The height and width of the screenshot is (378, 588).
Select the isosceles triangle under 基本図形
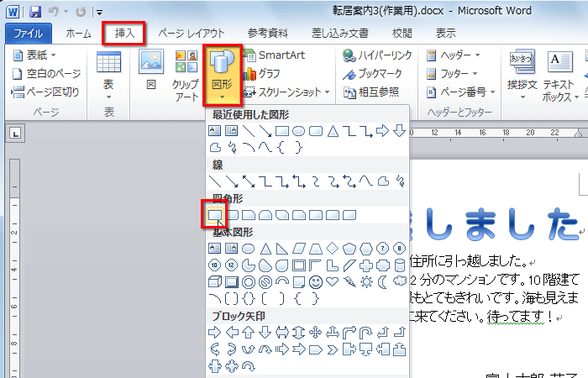pos(265,249)
